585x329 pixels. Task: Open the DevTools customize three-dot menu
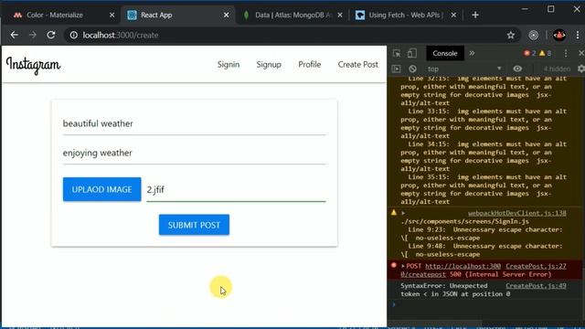[566, 53]
